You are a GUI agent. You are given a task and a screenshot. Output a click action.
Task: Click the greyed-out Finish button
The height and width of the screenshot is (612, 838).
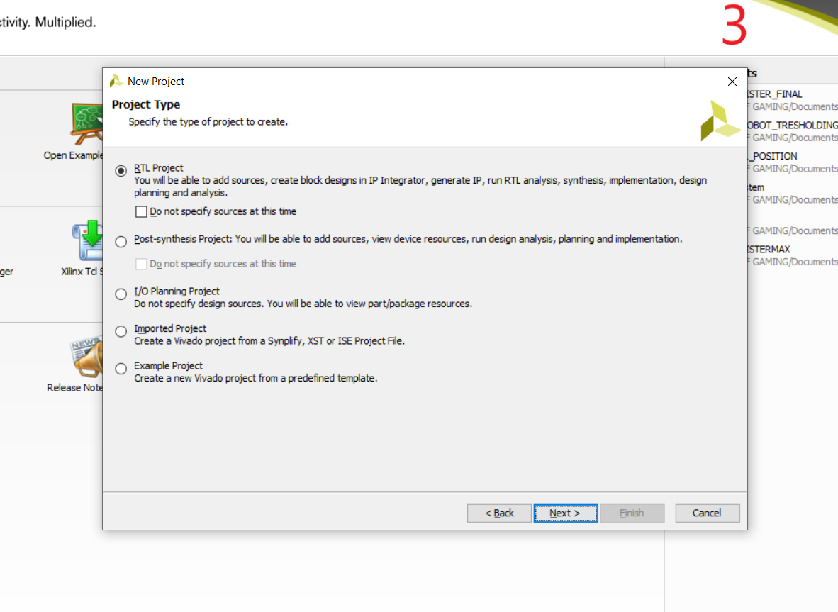point(632,513)
